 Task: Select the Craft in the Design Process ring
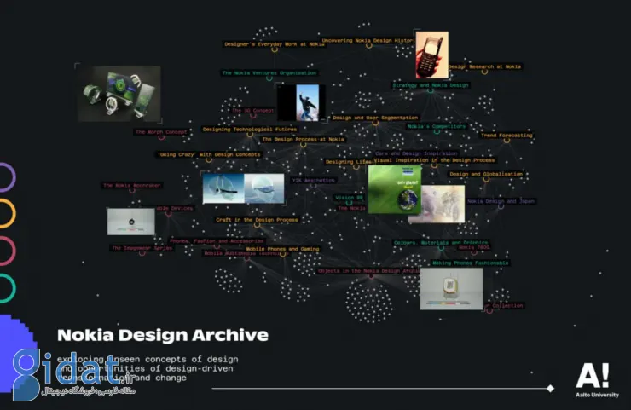point(257,225)
